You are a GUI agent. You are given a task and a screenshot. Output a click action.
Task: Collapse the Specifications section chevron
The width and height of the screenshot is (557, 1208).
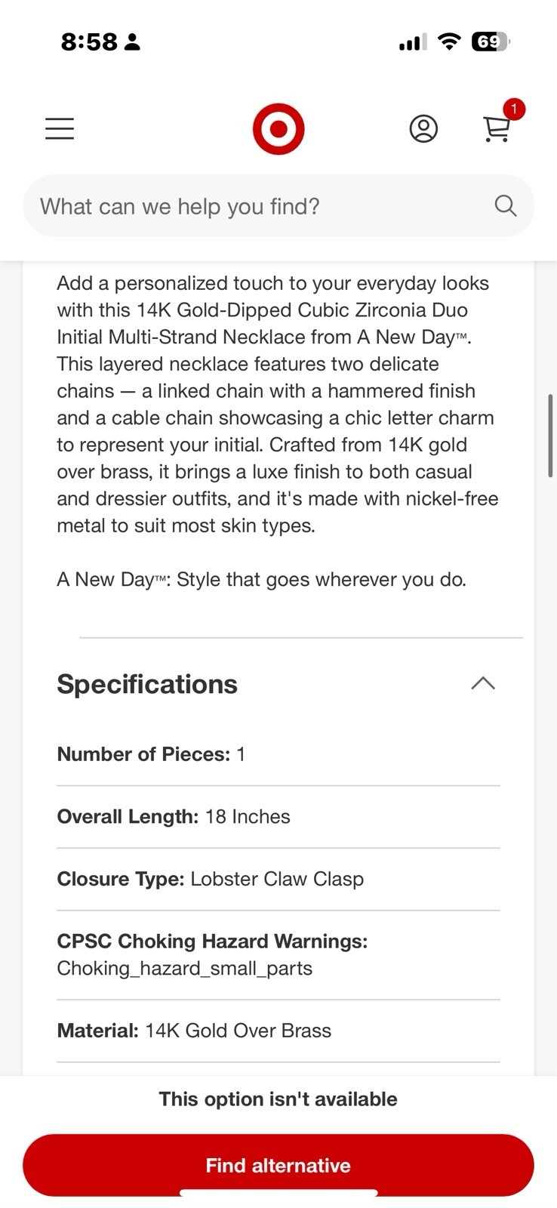(483, 683)
